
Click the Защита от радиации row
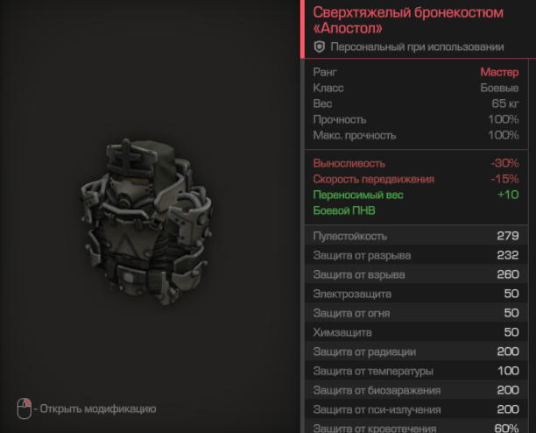416,351
